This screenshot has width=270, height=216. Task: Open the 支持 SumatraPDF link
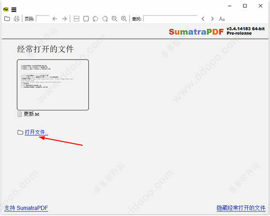(x=26, y=208)
